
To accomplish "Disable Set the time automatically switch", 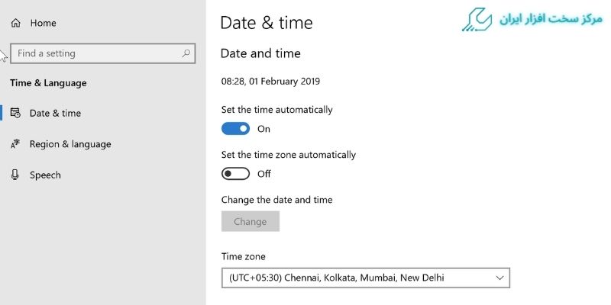I will tap(235, 129).
